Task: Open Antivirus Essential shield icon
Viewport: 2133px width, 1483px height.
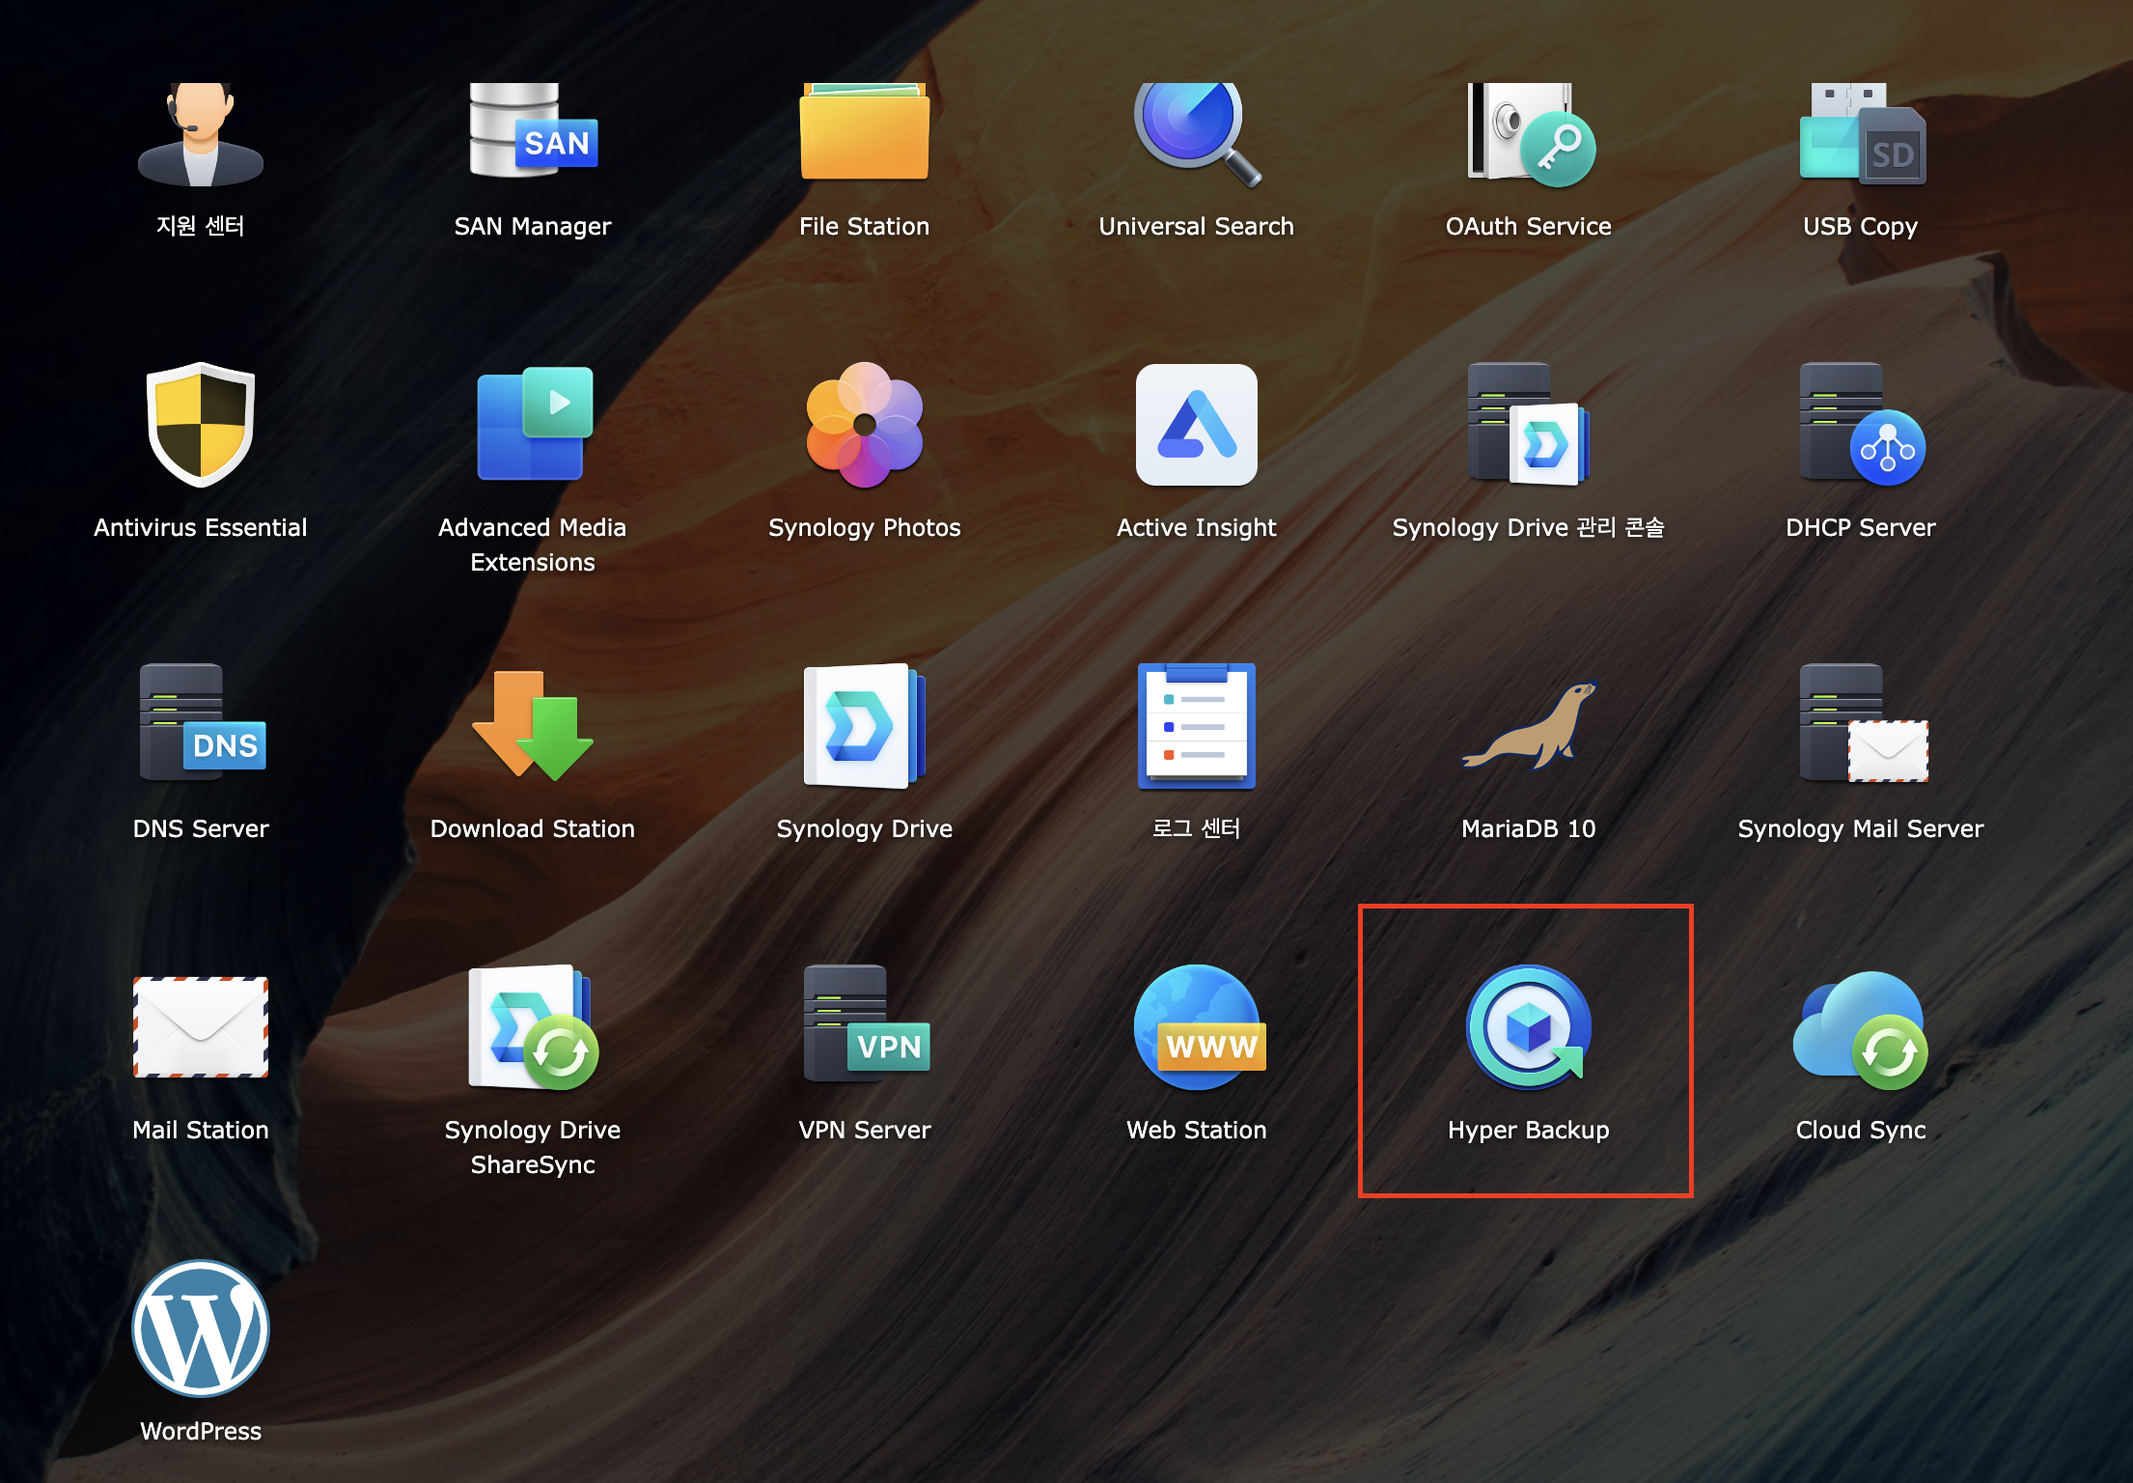Action: click(200, 425)
